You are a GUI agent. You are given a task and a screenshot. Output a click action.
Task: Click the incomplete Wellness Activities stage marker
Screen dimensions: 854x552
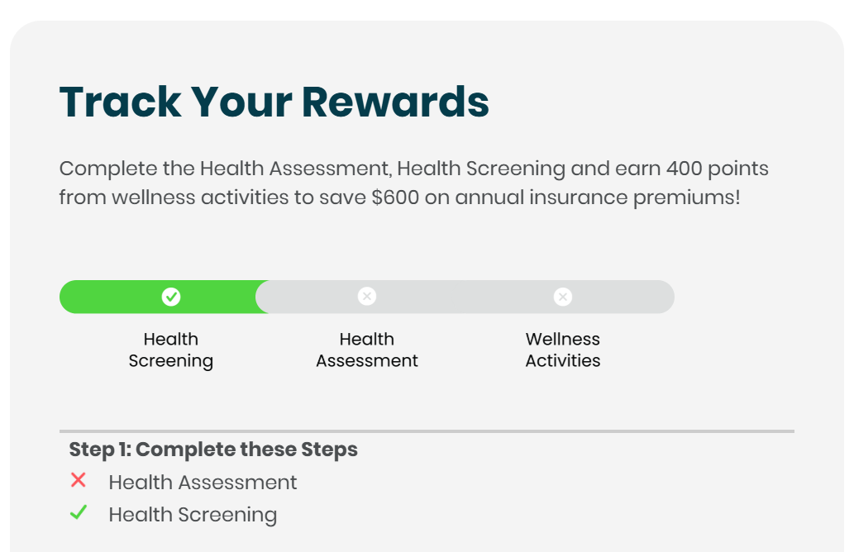click(x=563, y=296)
